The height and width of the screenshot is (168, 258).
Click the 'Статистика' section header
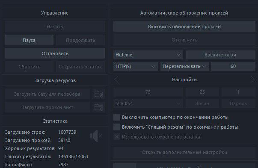[x=55, y=121]
